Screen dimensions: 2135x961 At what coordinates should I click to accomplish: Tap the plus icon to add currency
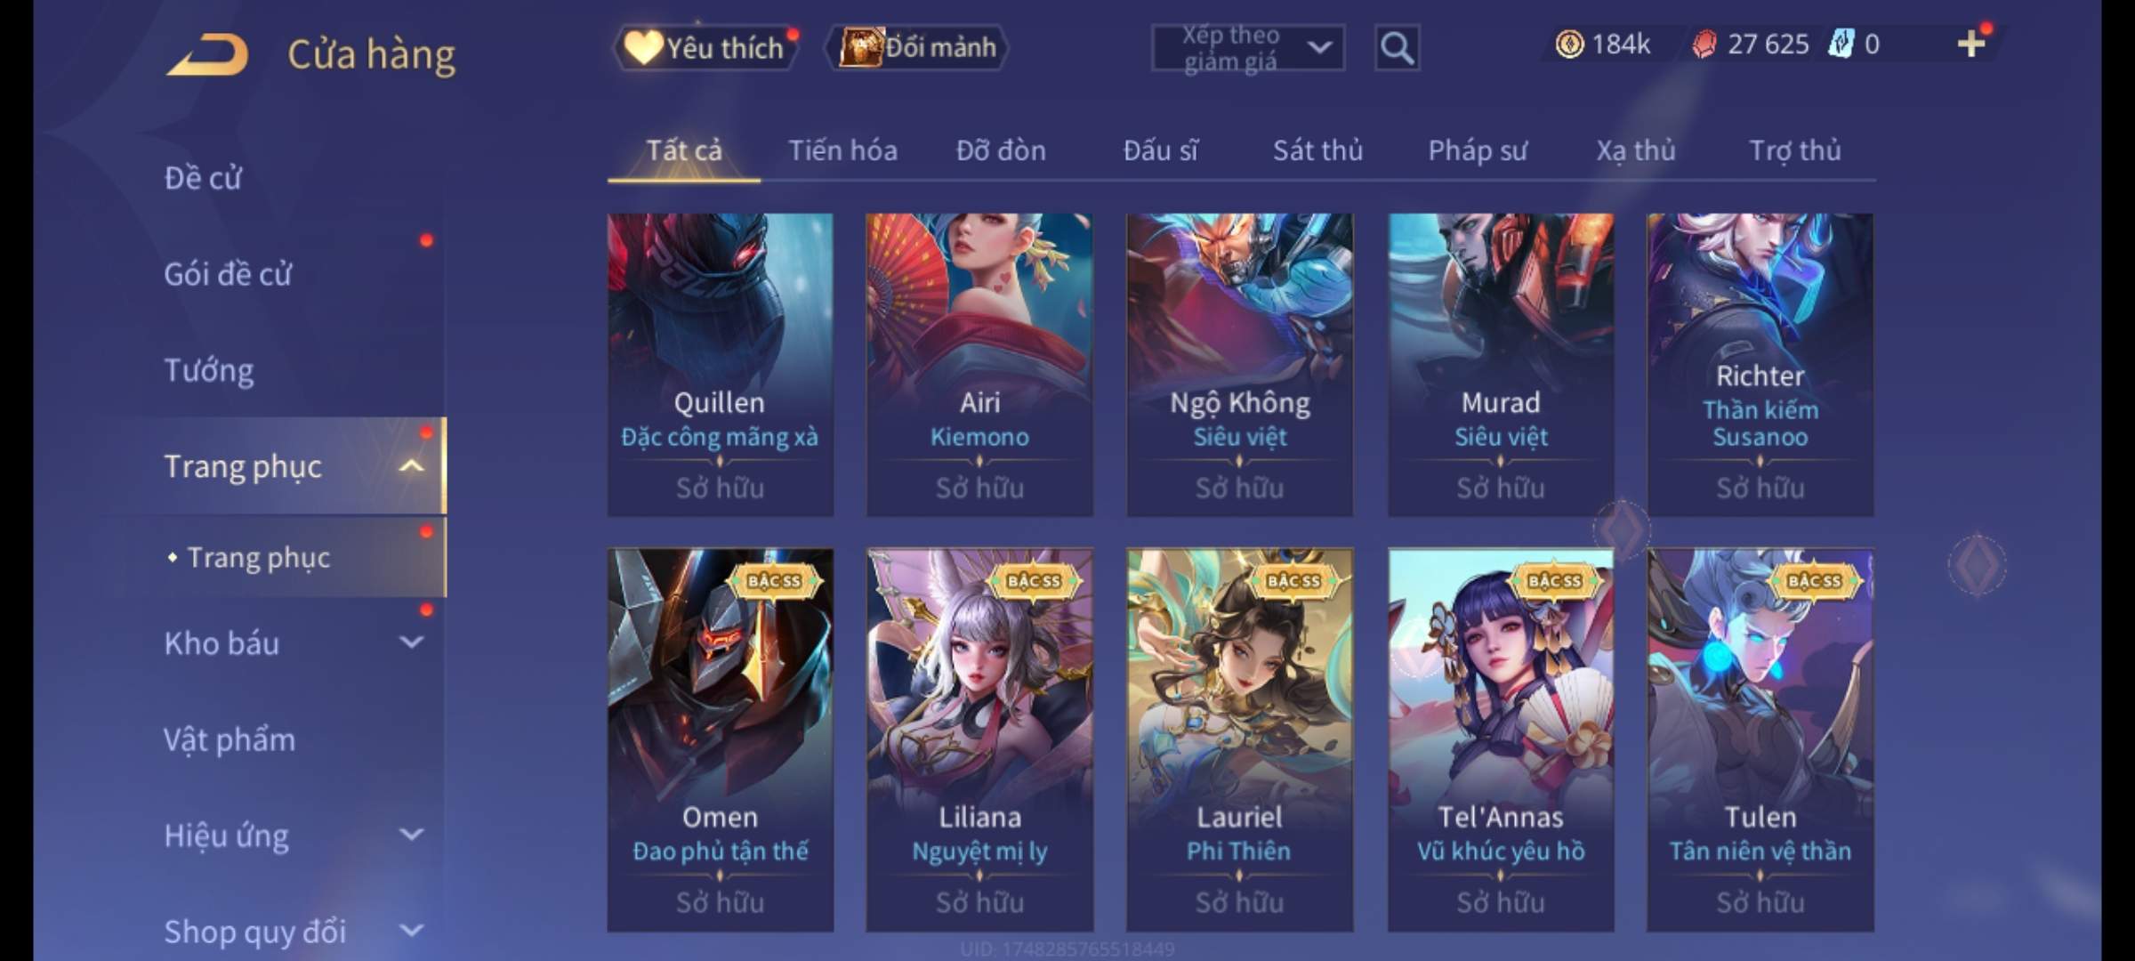click(1971, 44)
